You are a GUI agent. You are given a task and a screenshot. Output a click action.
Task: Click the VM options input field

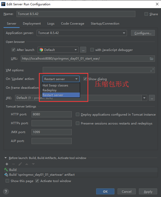[99, 70]
